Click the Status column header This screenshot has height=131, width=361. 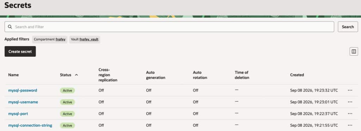pyautogui.click(x=65, y=75)
